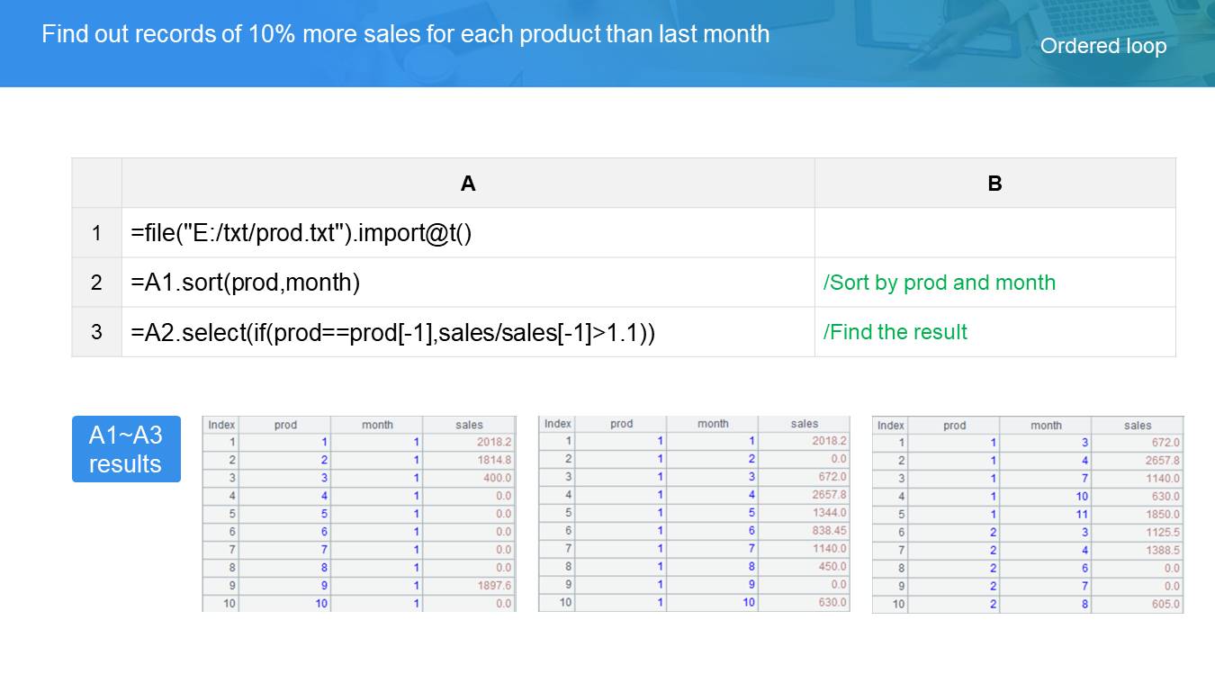Click the month header in middle result table
Viewport: 1215px width, 683px height.
coord(713,424)
